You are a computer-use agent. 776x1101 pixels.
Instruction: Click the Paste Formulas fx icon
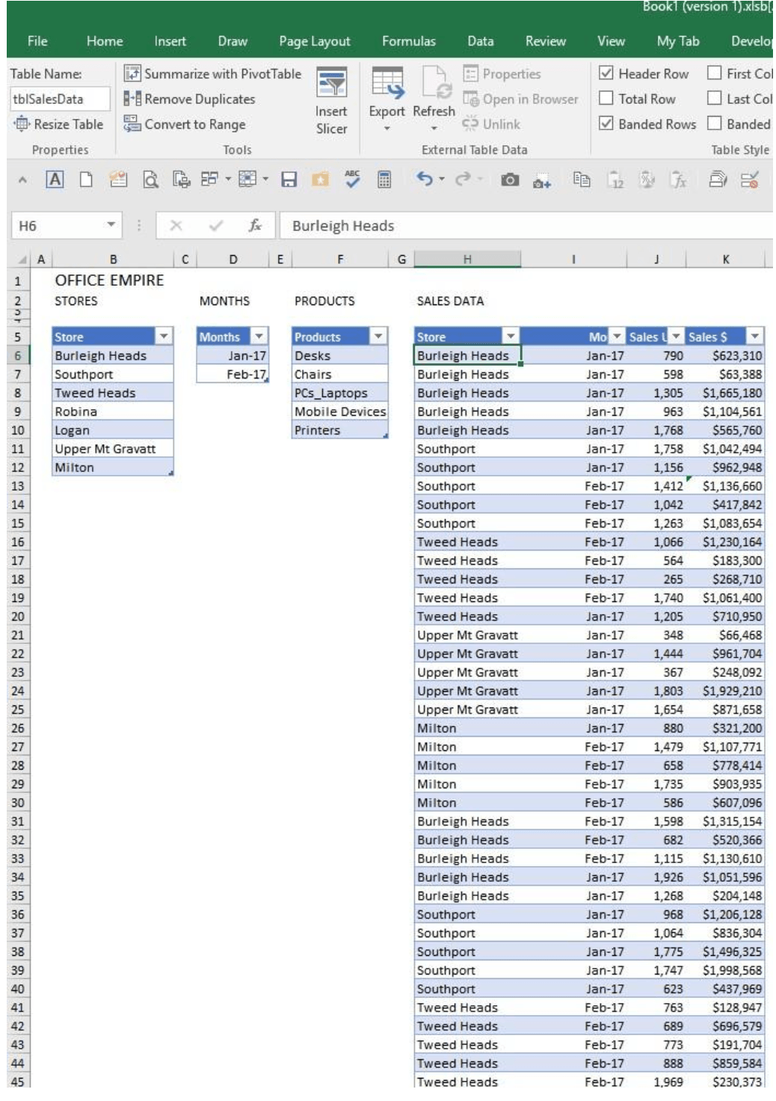pos(678,180)
